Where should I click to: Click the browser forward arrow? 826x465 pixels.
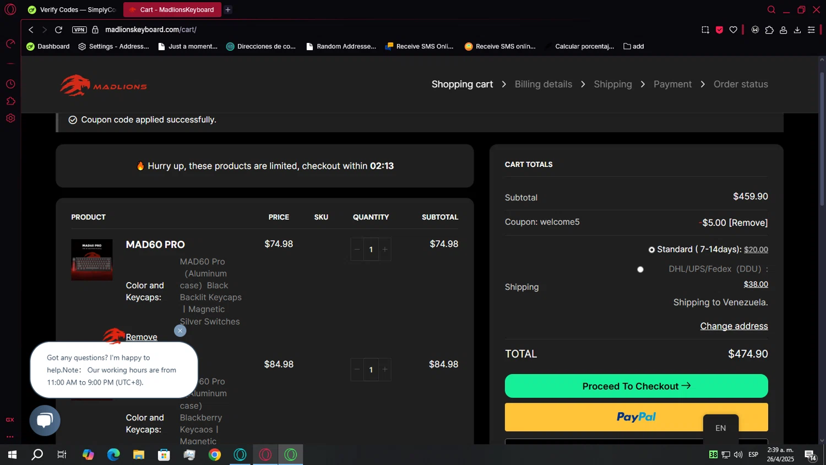45,30
